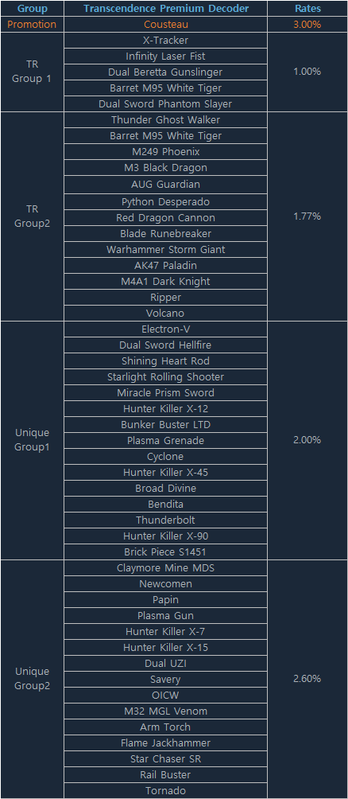348x799 pixels.
Task: Select the Cousteau promotion item
Action: click(x=166, y=25)
